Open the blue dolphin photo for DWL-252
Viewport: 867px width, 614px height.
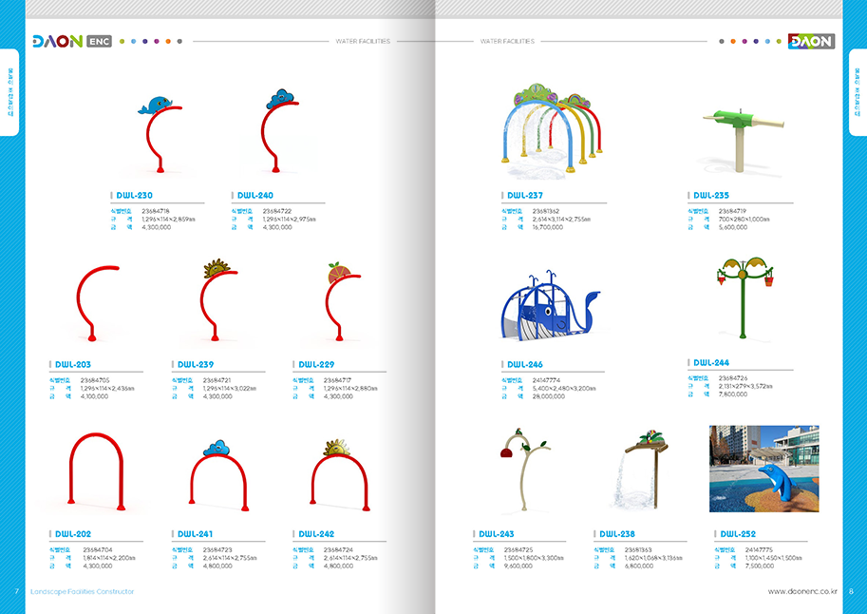click(763, 469)
